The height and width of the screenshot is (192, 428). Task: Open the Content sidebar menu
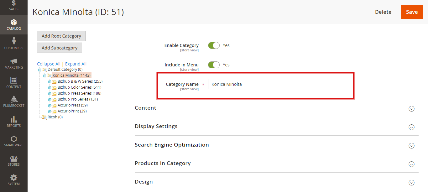13,83
